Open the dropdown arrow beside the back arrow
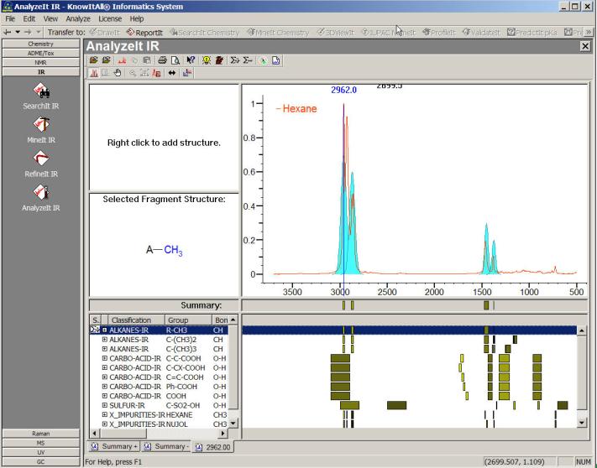 click(x=18, y=33)
